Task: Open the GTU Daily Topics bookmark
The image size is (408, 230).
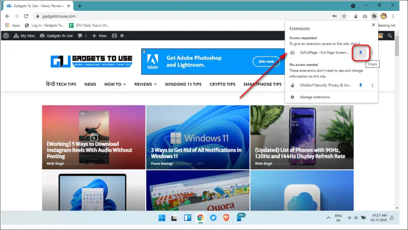Action: coord(89,25)
